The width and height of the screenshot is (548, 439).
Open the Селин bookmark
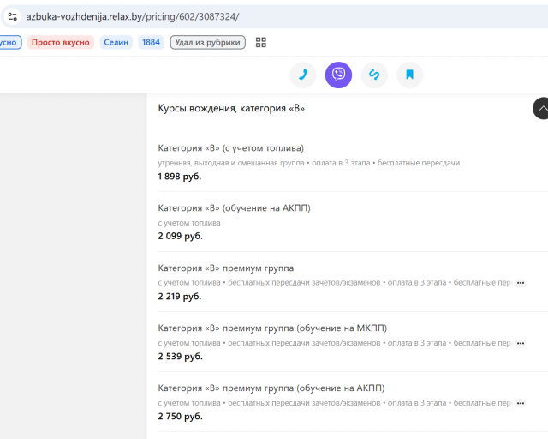tap(116, 42)
